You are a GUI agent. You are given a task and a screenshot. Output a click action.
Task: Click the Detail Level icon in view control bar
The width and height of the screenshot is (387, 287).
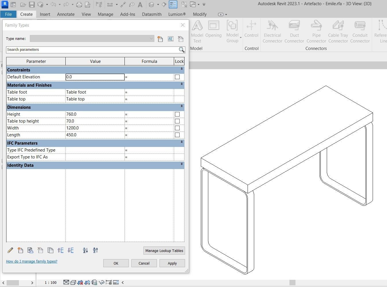click(x=66, y=282)
